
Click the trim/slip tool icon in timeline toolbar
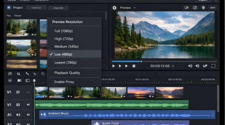[35, 74]
